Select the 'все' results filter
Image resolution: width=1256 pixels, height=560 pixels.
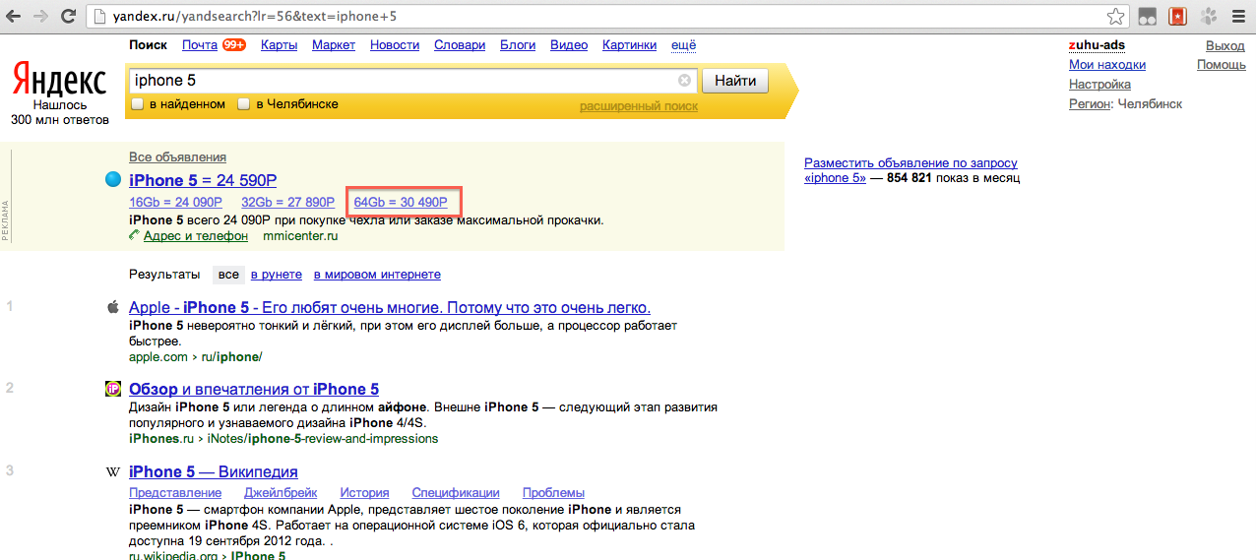pyautogui.click(x=228, y=275)
